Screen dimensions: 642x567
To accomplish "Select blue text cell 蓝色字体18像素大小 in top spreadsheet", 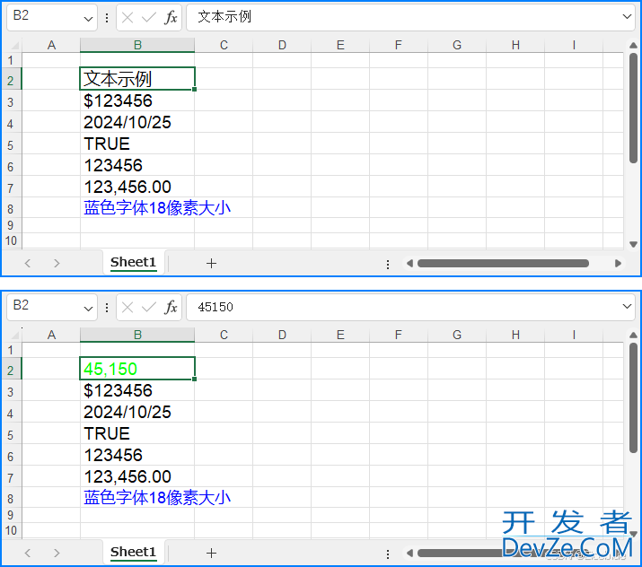I will point(137,208).
